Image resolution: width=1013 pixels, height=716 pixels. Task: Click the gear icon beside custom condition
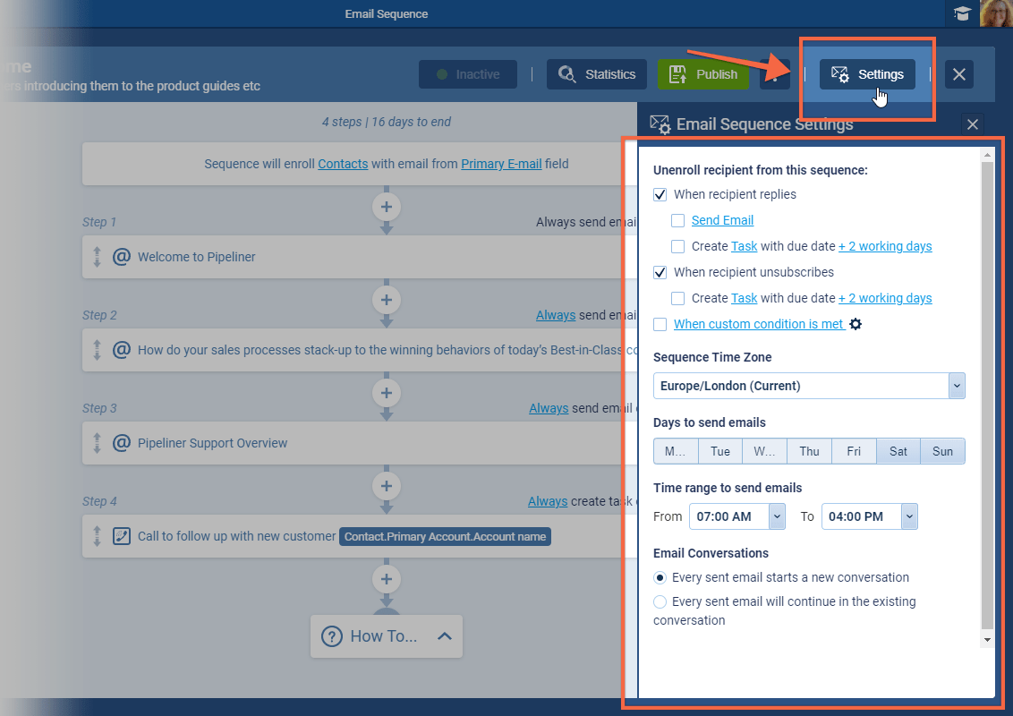tap(856, 324)
